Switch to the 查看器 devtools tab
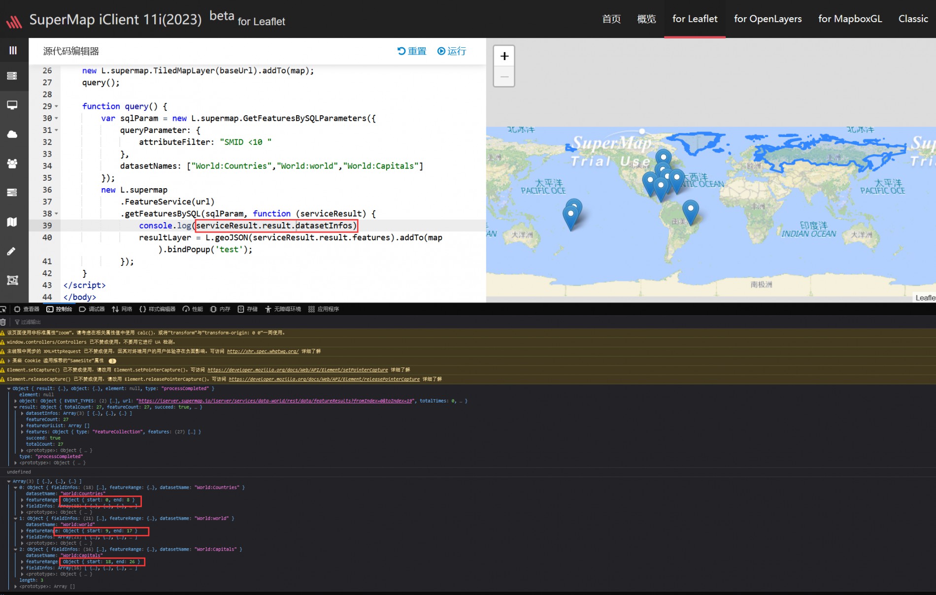 pyautogui.click(x=27, y=309)
